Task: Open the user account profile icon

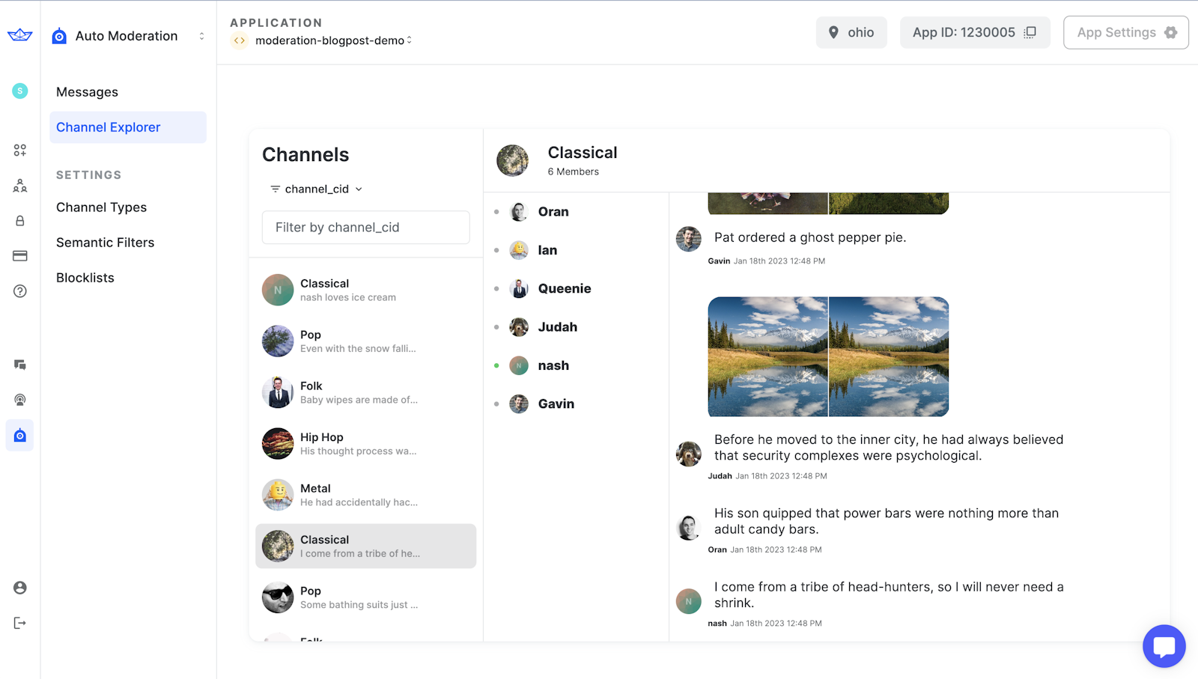Action: pos(20,588)
